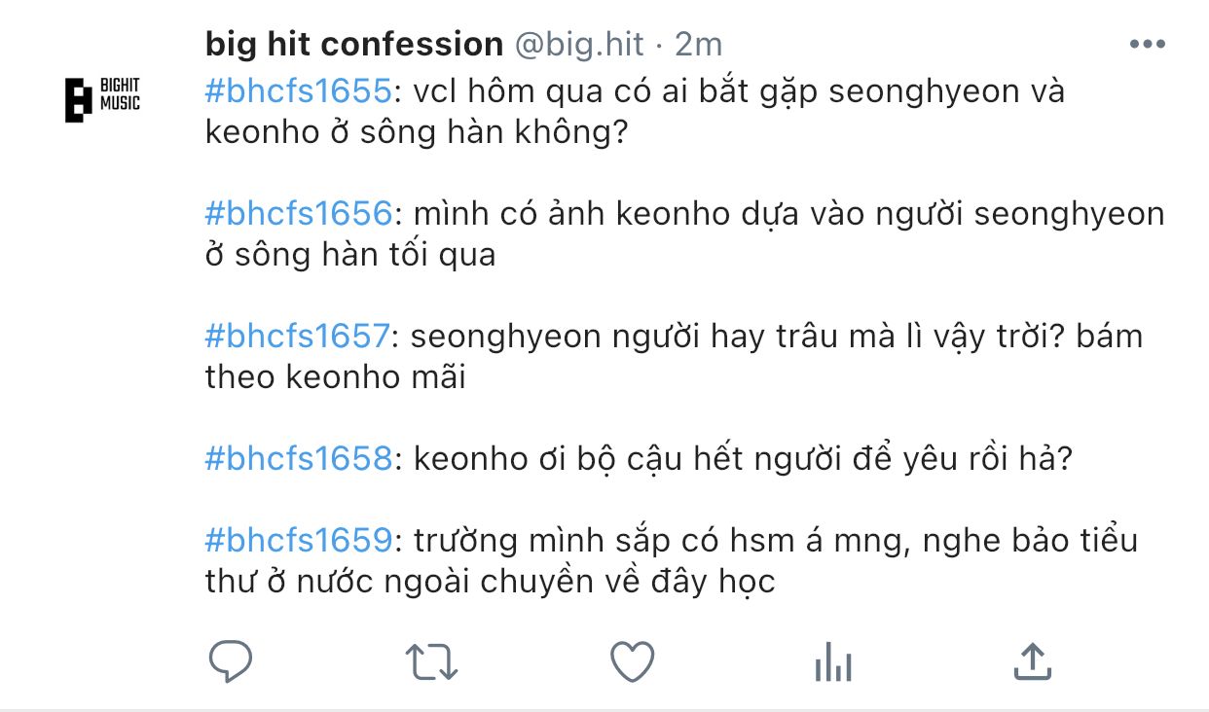View tweet analytics bar chart icon
This screenshot has height=712, width=1209.
point(832,664)
